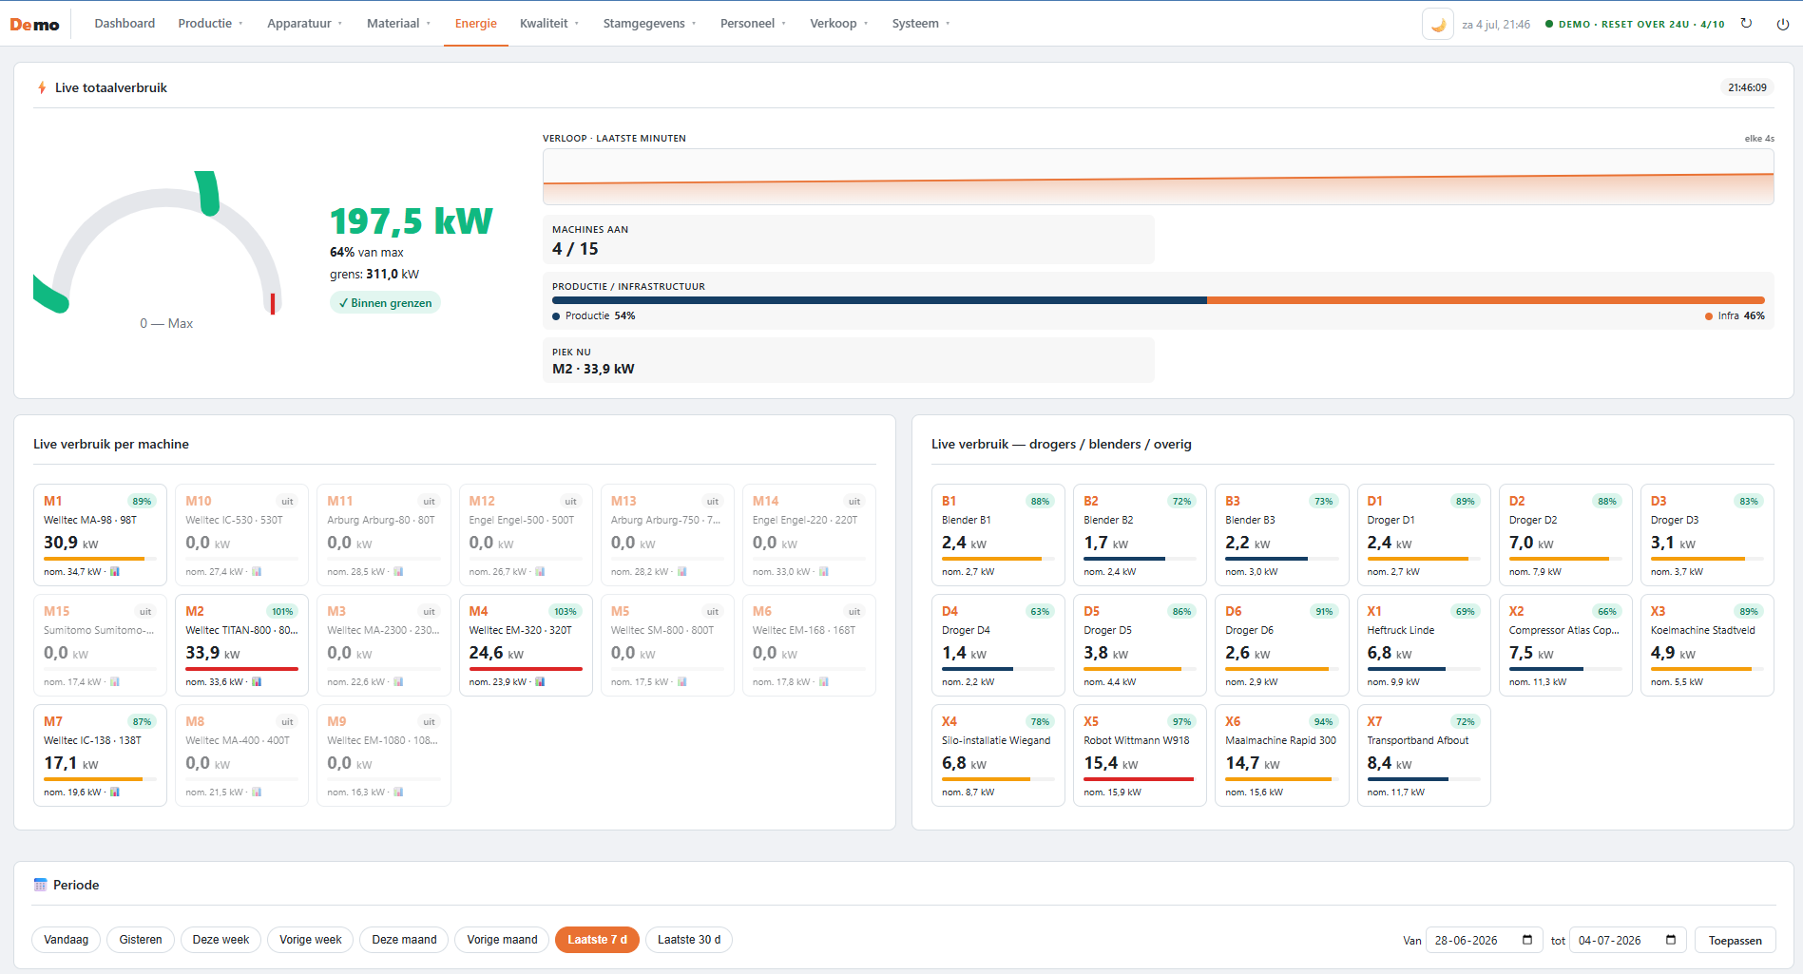Expand the Systeem menu
The height and width of the screenshot is (974, 1803).
tap(920, 24)
